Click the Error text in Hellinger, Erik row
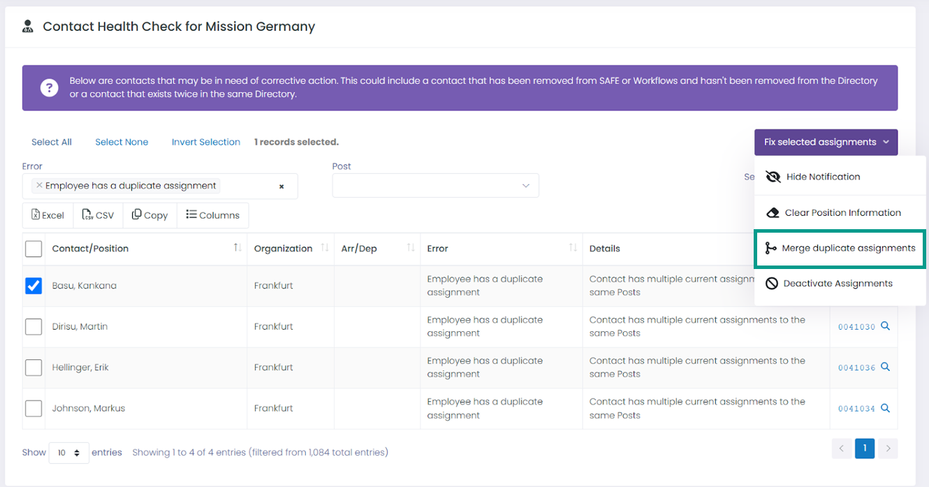 click(x=485, y=368)
